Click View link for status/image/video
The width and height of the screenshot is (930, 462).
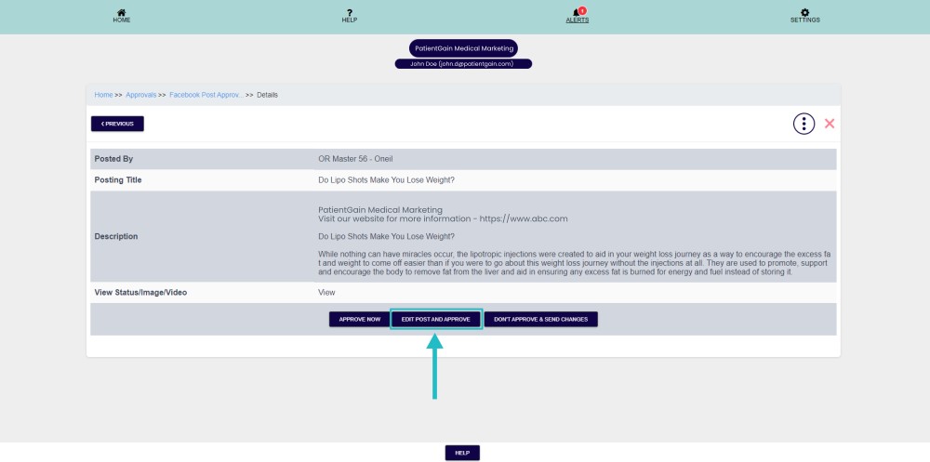click(326, 293)
